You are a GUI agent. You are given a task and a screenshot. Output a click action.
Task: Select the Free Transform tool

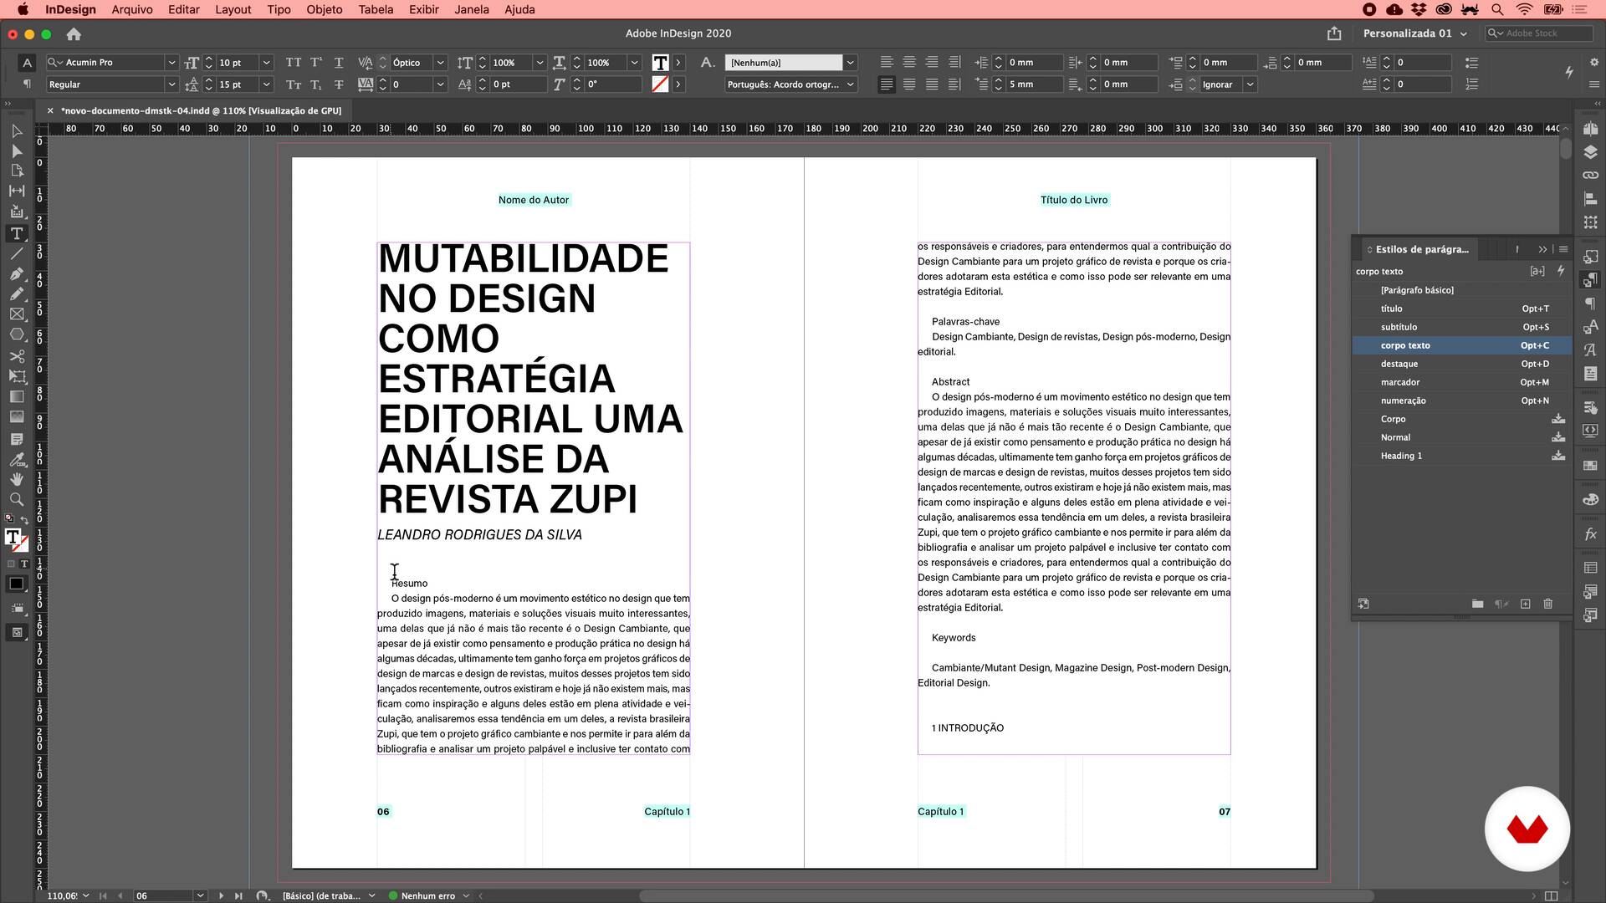(17, 377)
